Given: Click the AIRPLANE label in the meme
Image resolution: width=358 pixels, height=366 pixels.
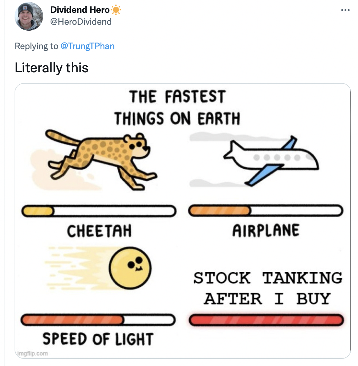Looking at the screenshot, I should point(266,231).
